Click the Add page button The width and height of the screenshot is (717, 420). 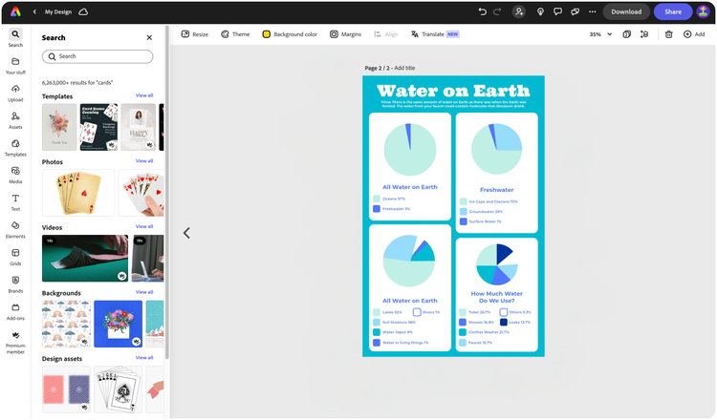click(x=694, y=34)
